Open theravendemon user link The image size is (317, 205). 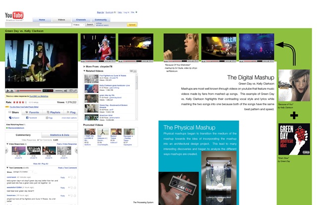(16, 128)
